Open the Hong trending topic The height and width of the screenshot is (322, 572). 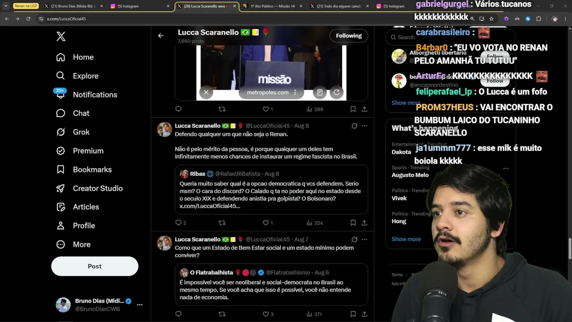(399, 221)
